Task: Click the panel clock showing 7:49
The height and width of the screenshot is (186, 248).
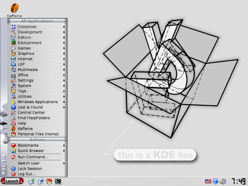Action: pyautogui.click(x=238, y=182)
